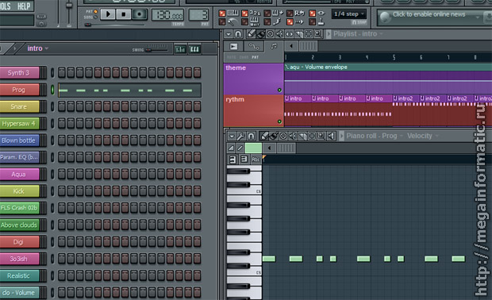Screen dimensions: 492x300
Task: Select the Playlist mute tool
Action: coord(279,33)
